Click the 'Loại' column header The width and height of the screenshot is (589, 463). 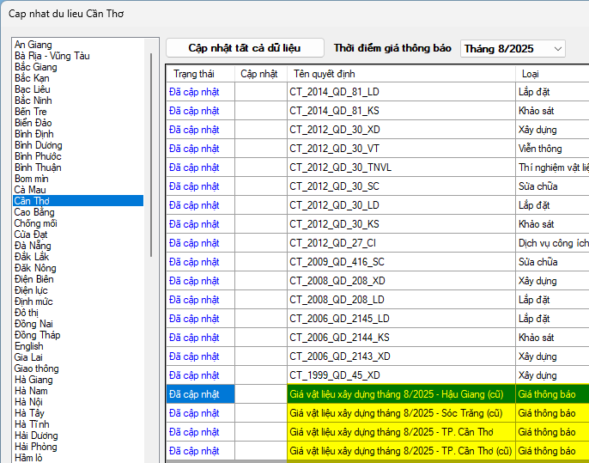coord(530,74)
